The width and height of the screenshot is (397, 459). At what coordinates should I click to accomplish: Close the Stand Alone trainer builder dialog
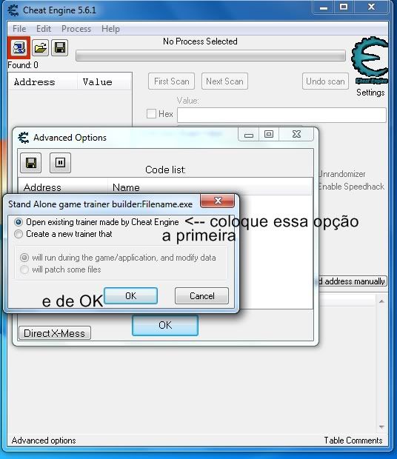pos(218,201)
